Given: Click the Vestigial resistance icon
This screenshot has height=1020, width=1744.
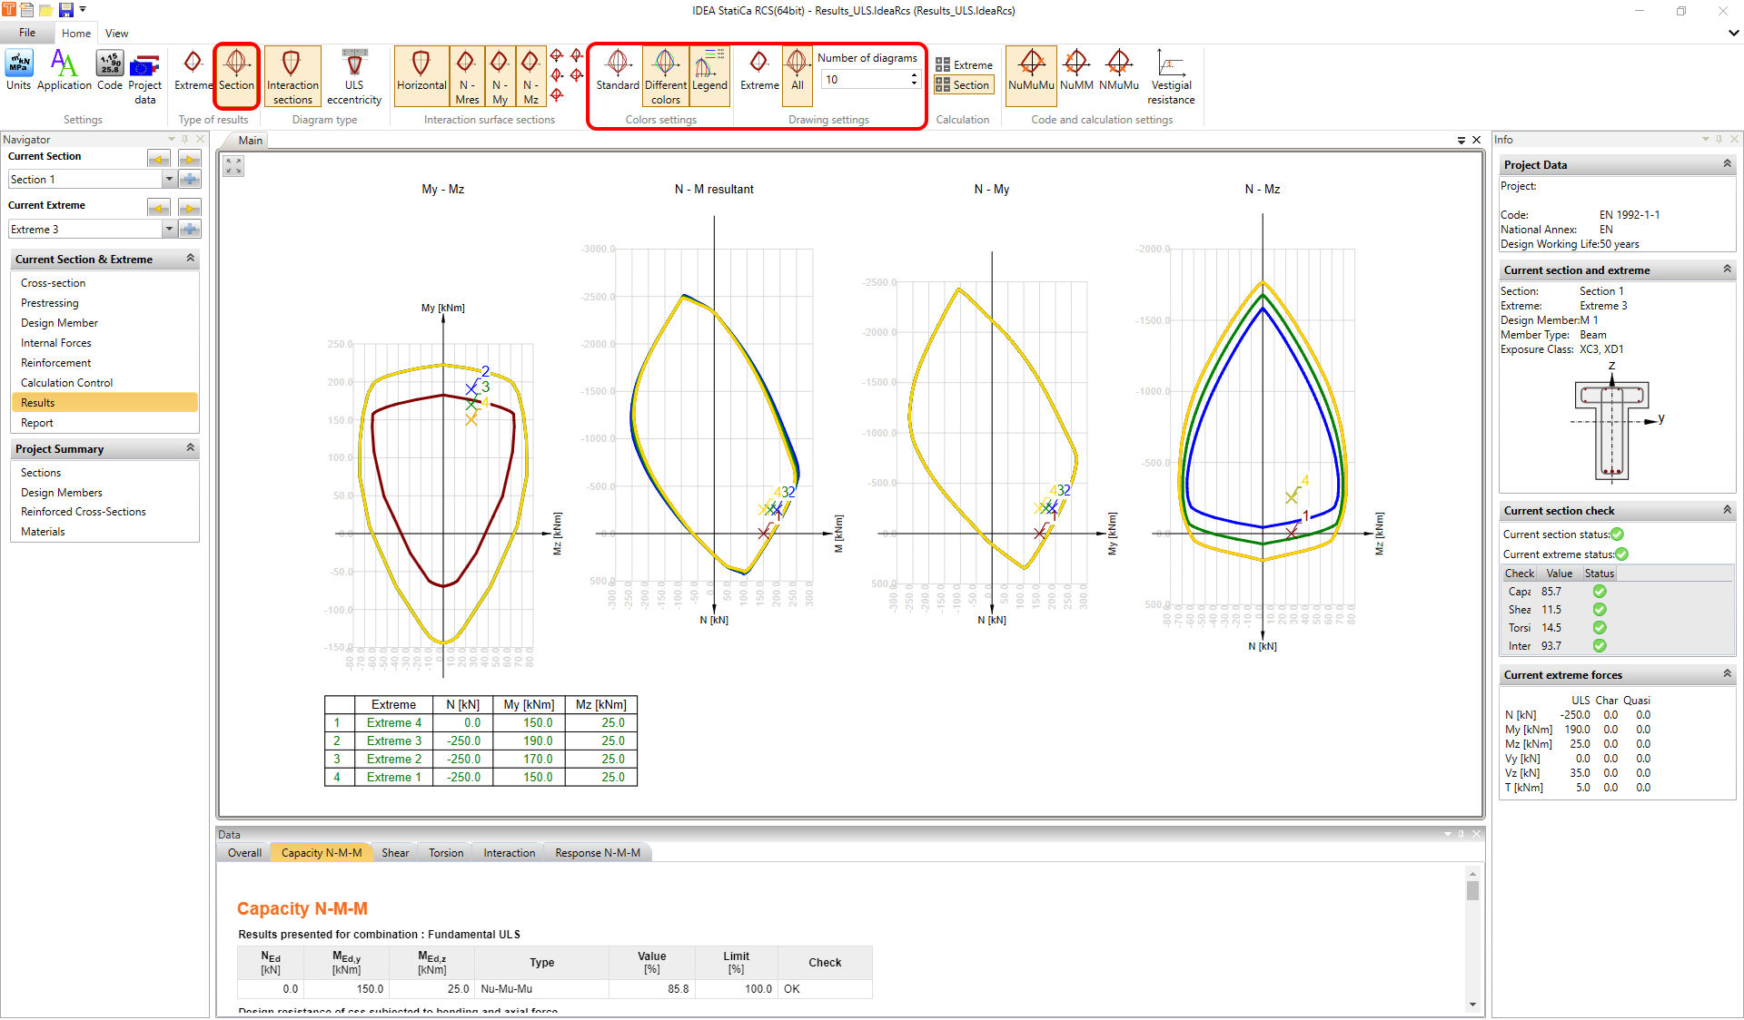Looking at the screenshot, I should pyautogui.click(x=1170, y=76).
